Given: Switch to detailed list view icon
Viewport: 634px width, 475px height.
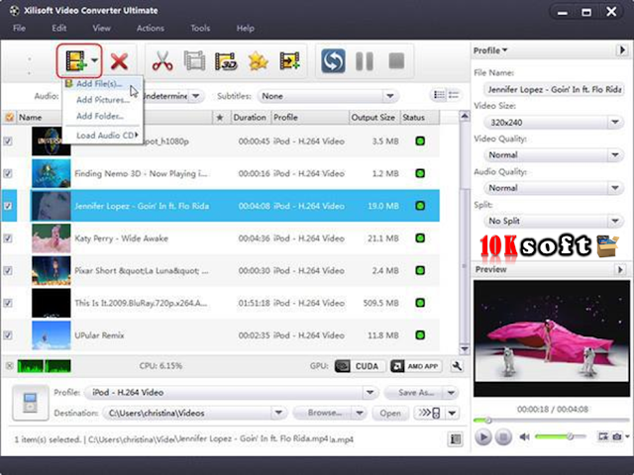Looking at the screenshot, I should coord(439,95).
